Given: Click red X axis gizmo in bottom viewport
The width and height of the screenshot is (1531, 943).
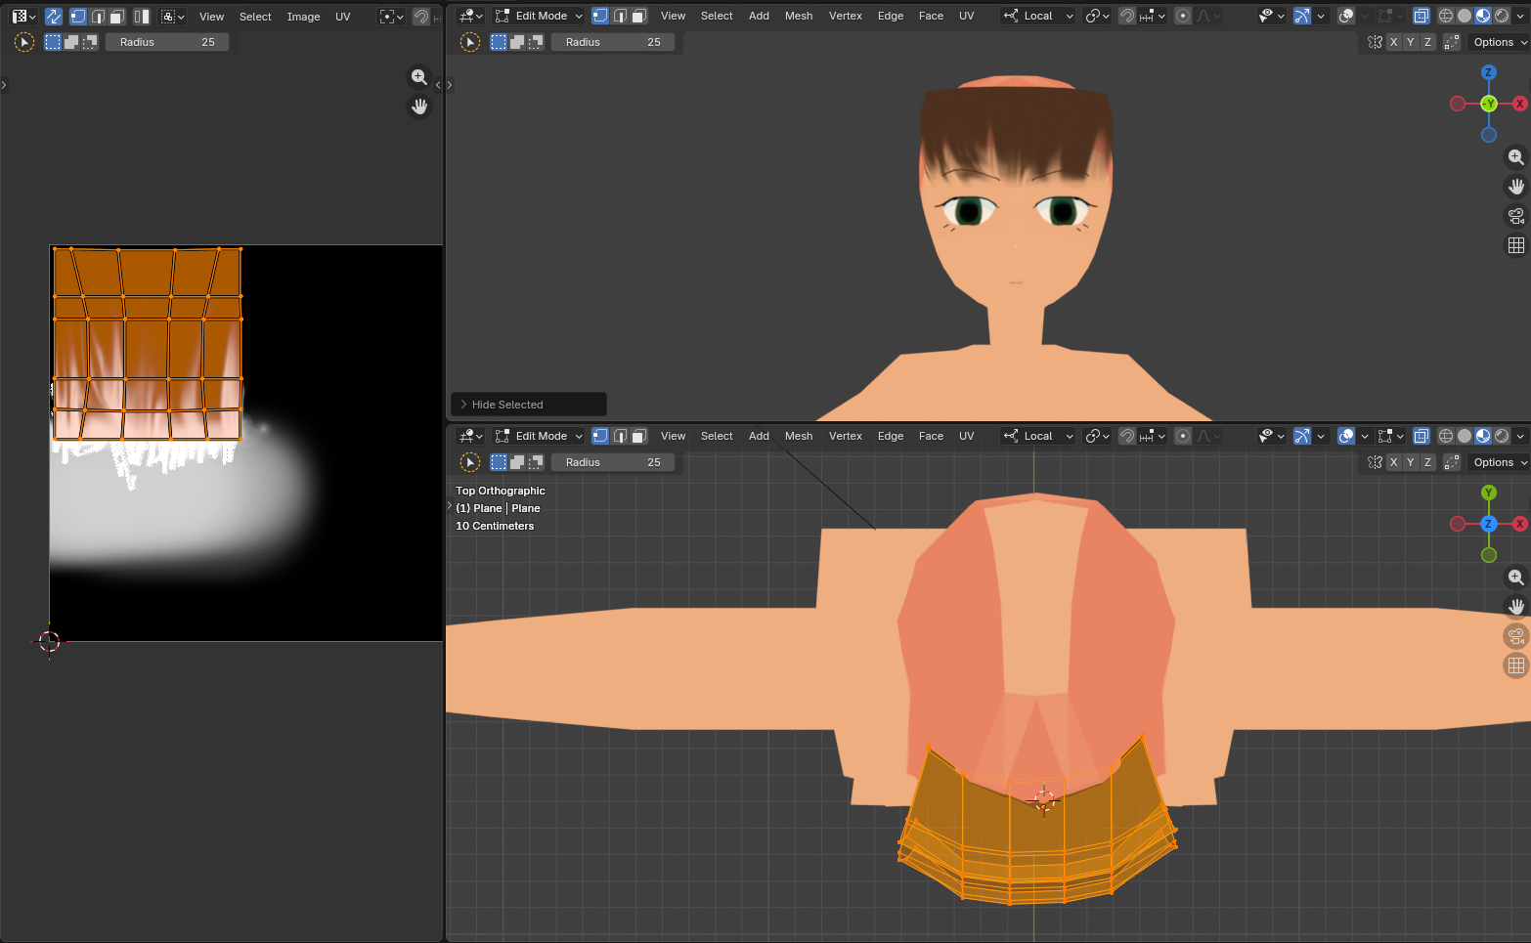Looking at the screenshot, I should point(1519,524).
